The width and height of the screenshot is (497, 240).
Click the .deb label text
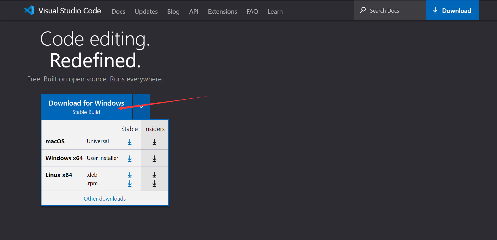coord(92,175)
